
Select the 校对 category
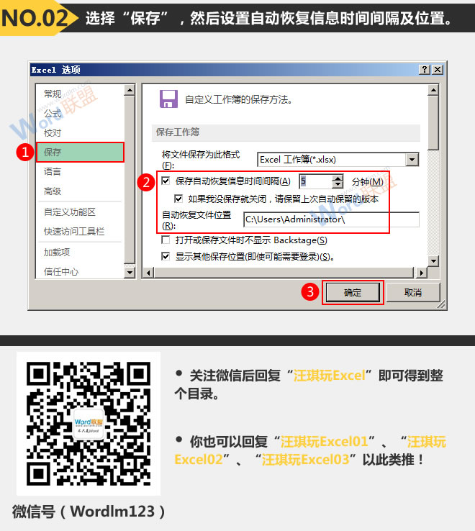(x=53, y=132)
